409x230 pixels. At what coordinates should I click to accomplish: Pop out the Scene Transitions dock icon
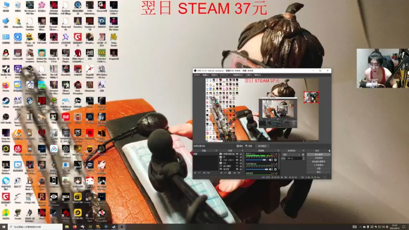[x=304, y=150]
